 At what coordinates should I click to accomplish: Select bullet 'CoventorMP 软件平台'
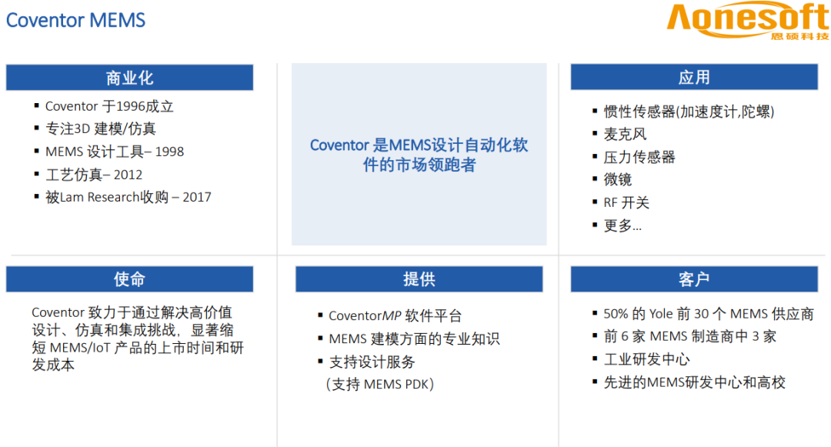tap(395, 315)
